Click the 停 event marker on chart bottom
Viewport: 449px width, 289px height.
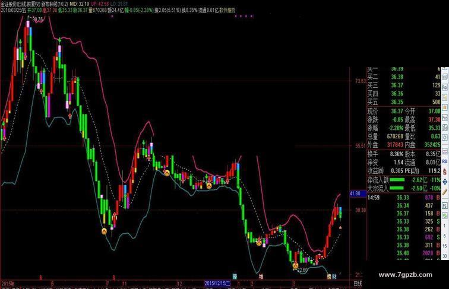pyautogui.click(x=235, y=277)
